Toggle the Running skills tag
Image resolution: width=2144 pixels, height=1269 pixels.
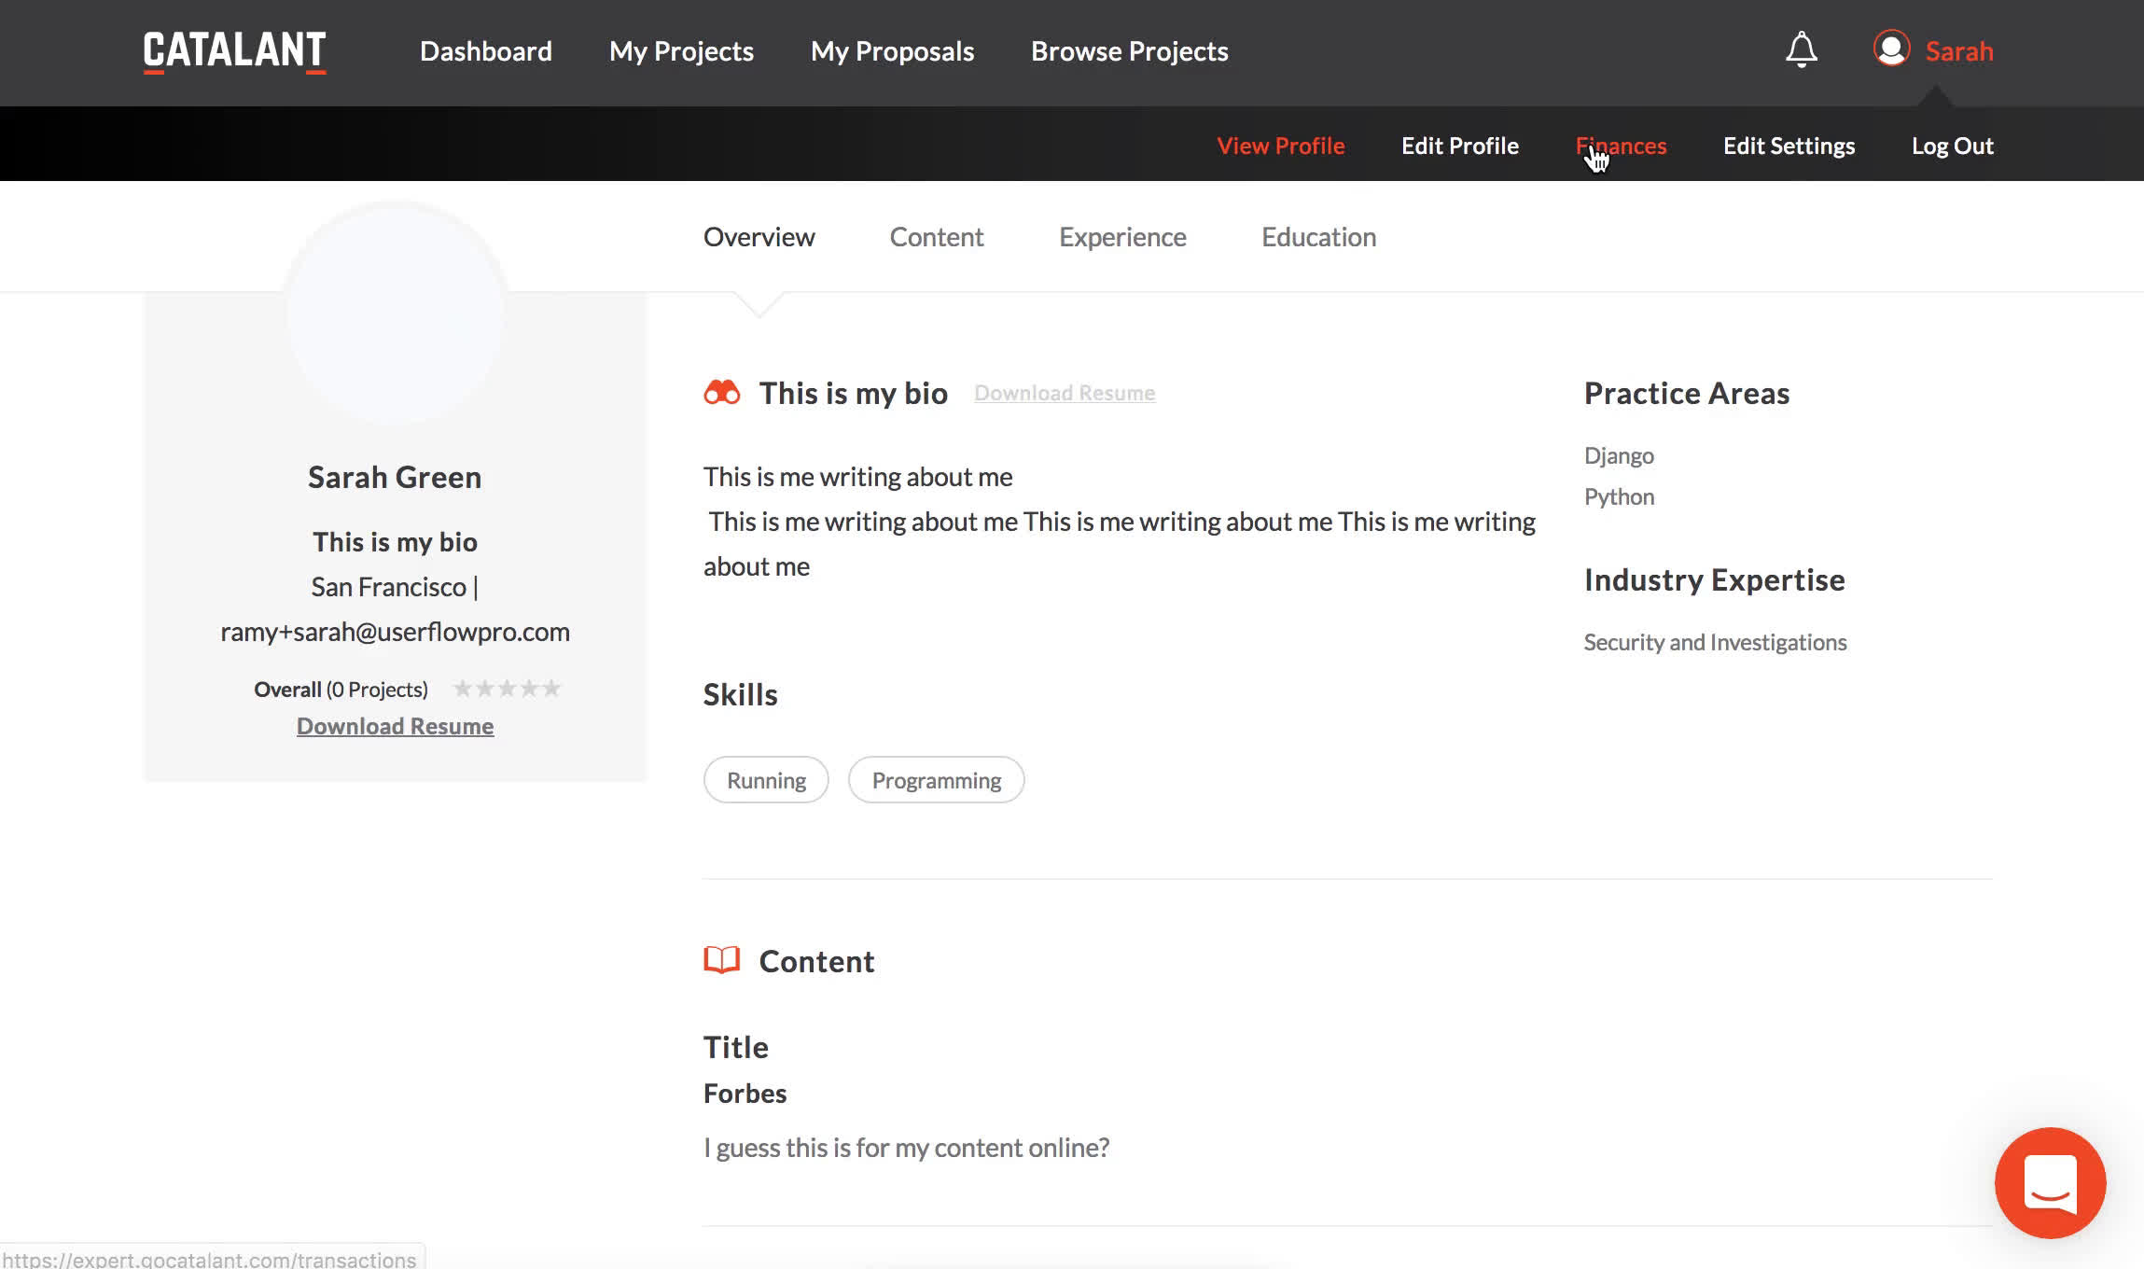(765, 779)
